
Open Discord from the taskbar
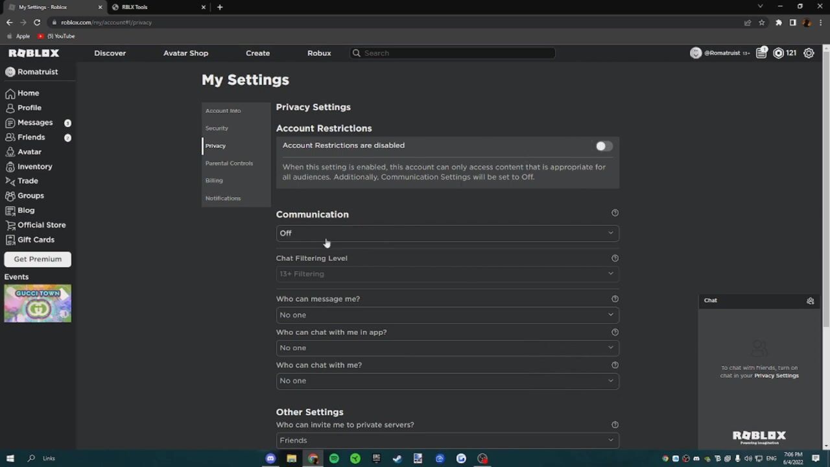tap(270, 459)
